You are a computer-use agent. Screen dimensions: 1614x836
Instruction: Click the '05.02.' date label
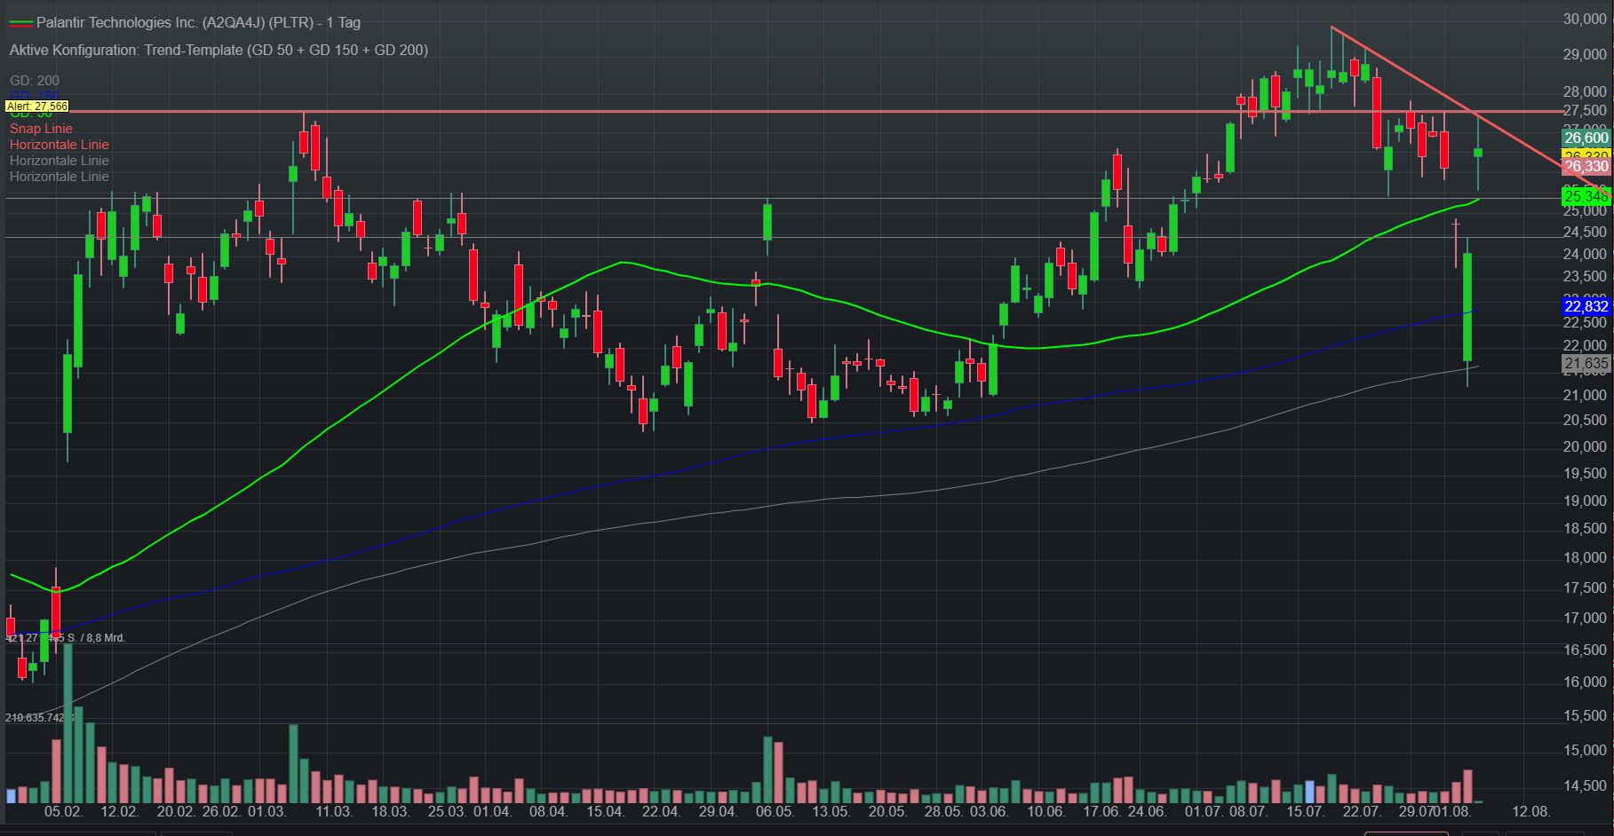pyautogui.click(x=63, y=811)
